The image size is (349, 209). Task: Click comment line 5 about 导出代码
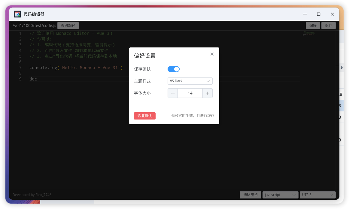(73, 56)
